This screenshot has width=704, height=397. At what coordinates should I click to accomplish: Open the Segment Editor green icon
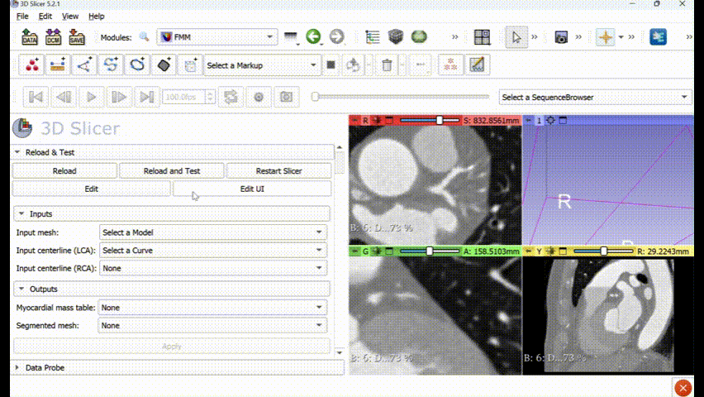419,37
